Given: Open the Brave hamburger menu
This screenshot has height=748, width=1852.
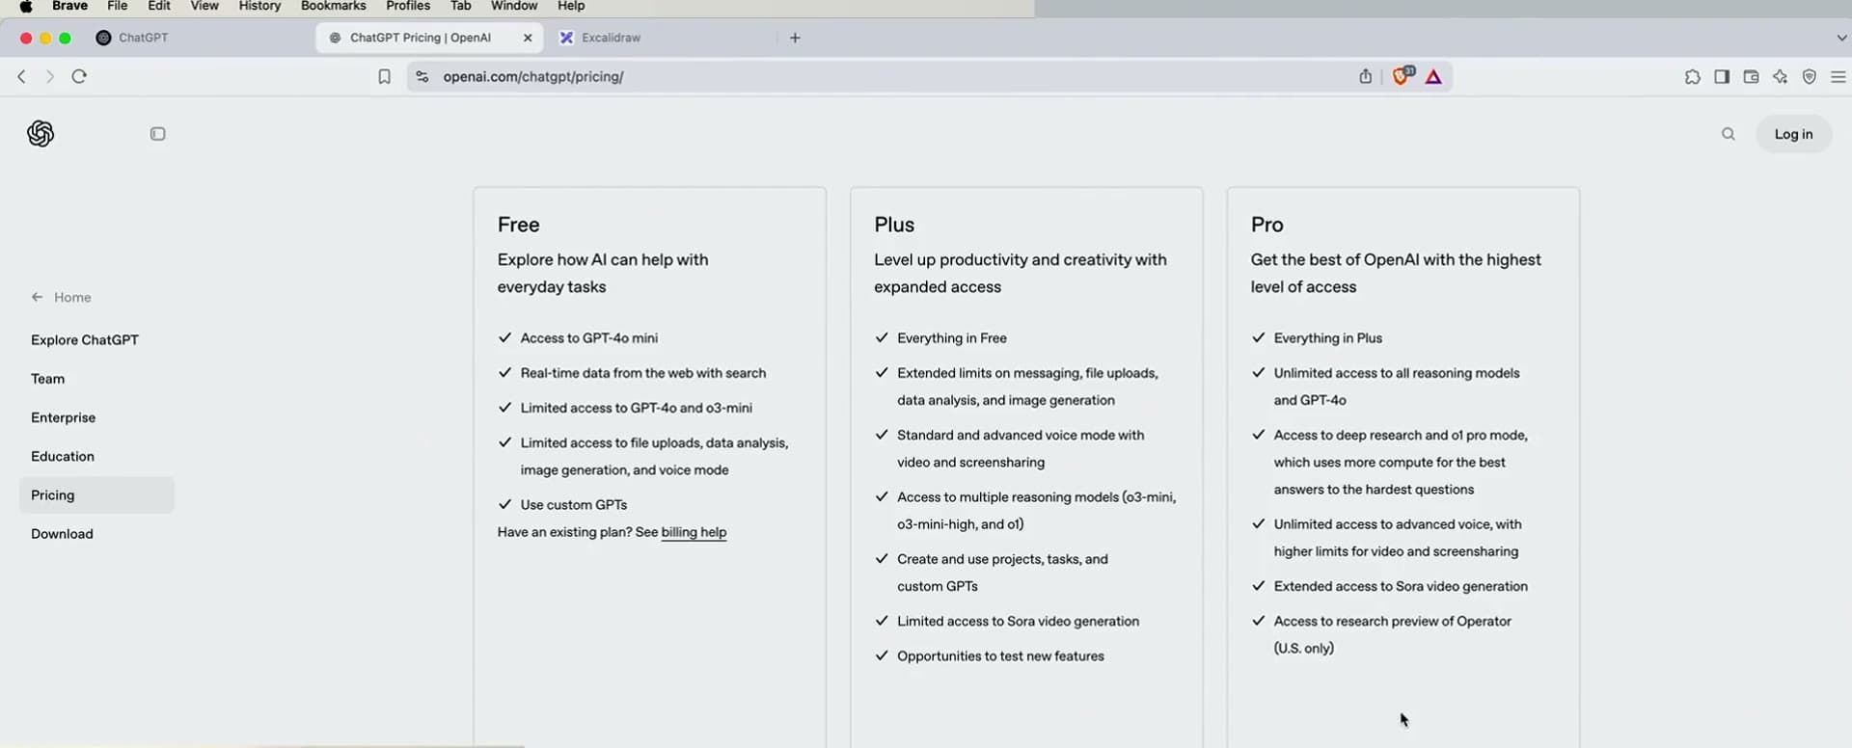Looking at the screenshot, I should tap(1838, 77).
